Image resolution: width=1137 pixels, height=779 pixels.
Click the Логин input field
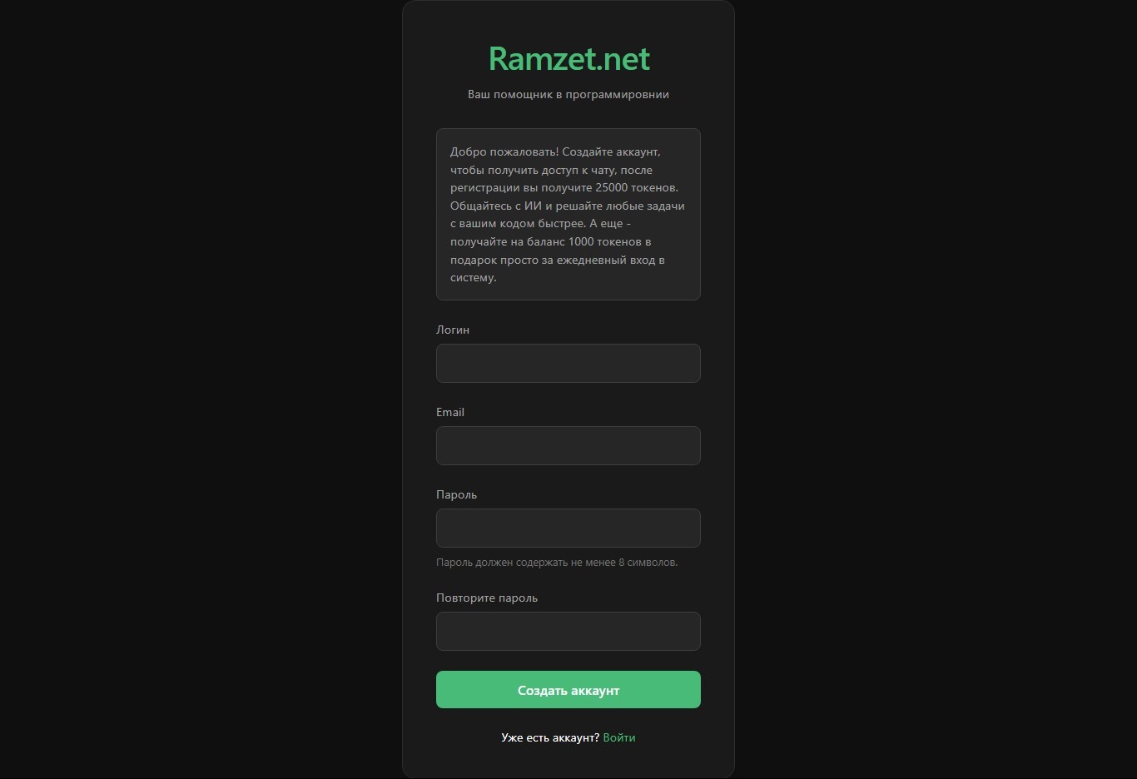pos(568,364)
